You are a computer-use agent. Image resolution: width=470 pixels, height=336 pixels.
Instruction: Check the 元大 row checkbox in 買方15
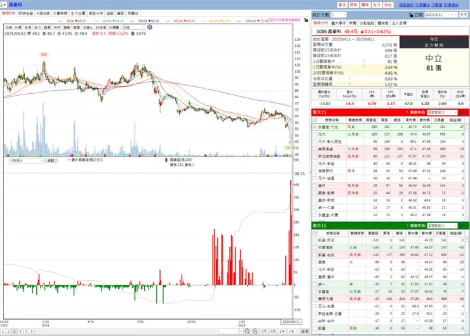click(314, 134)
